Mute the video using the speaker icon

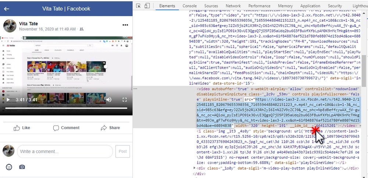[109, 100]
